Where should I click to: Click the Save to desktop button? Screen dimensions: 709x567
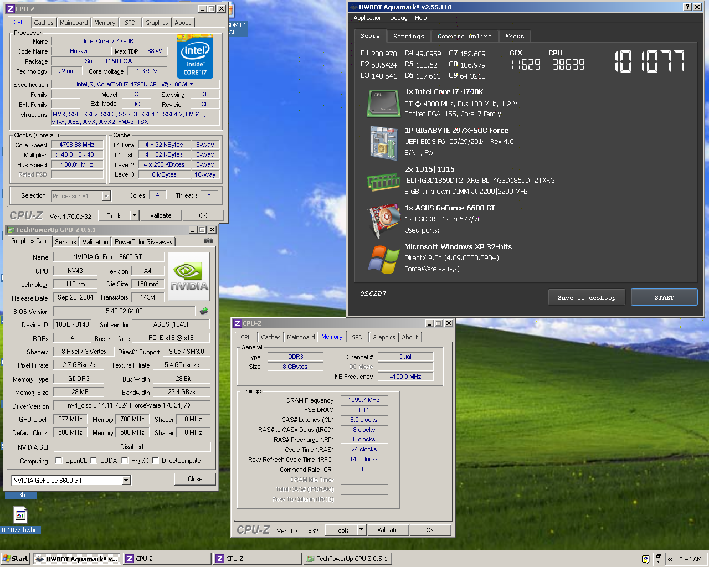click(x=587, y=297)
